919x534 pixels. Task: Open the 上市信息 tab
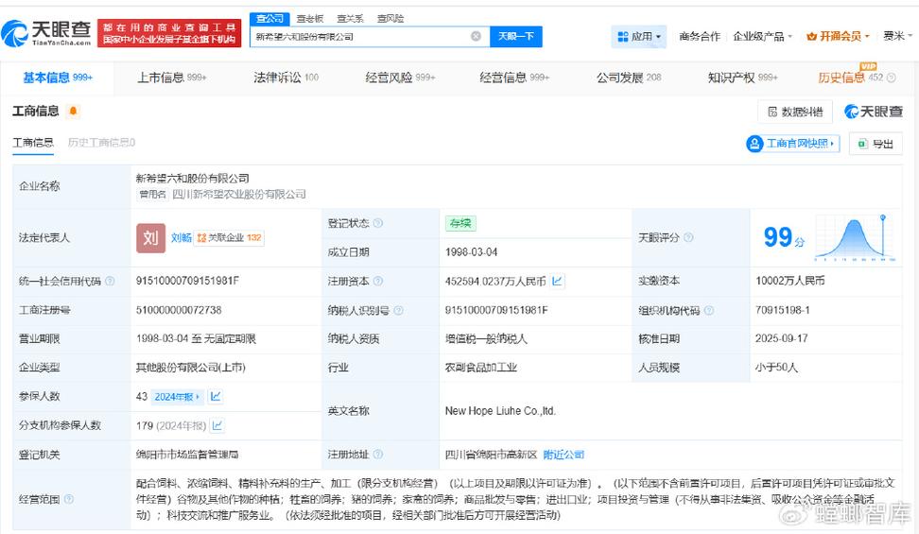pyautogui.click(x=172, y=78)
